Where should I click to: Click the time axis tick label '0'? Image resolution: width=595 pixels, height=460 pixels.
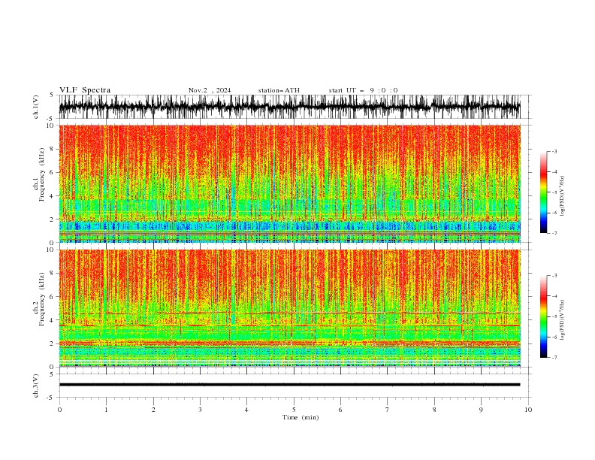pyautogui.click(x=59, y=410)
